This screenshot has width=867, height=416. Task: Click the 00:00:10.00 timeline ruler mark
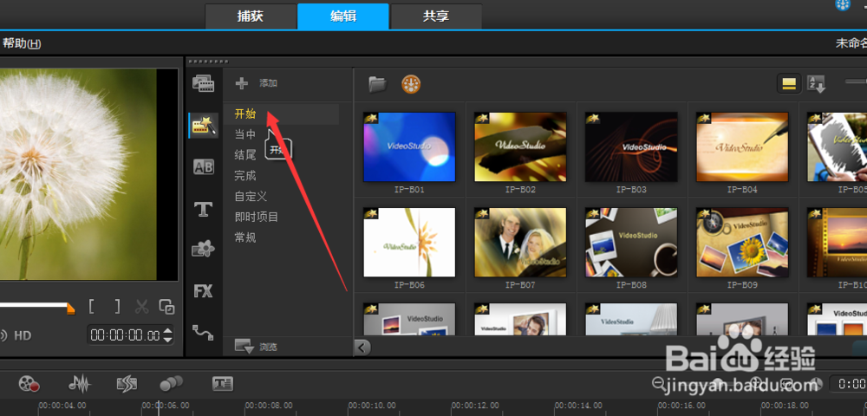point(372,406)
